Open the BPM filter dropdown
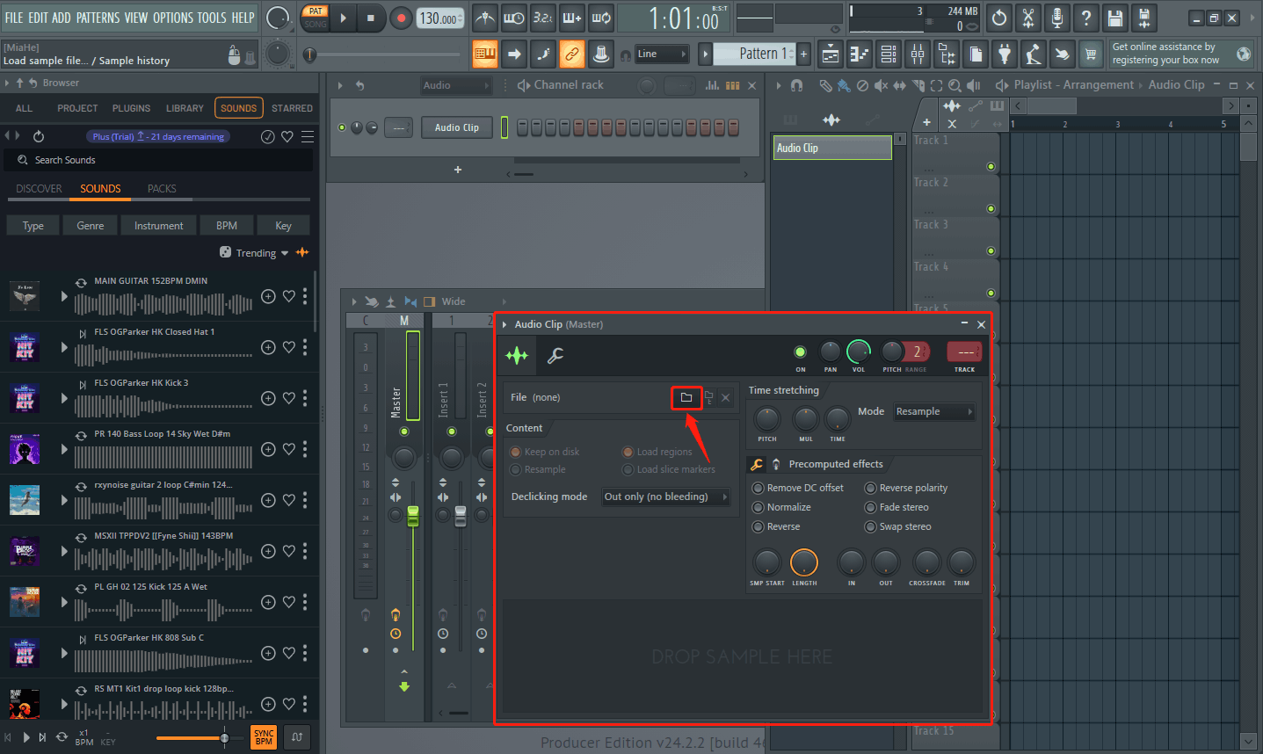The height and width of the screenshot is (754, 1263). pyautogui.click(x=227, y=226)
